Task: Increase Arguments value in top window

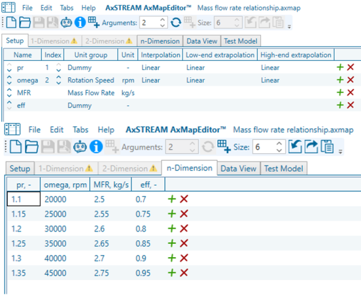Action: coord(162,20)
